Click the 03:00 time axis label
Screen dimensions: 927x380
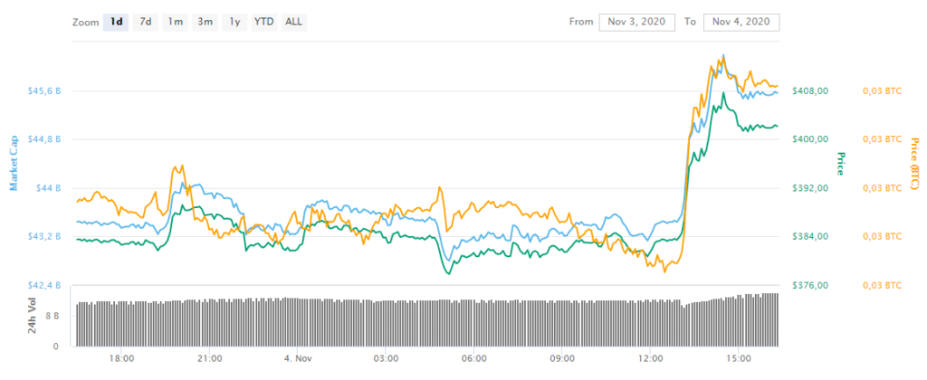tap(386, 358)
